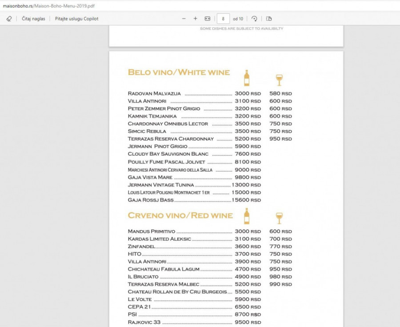
Task: Rotate the PDF page
Action: click(254, 19)
